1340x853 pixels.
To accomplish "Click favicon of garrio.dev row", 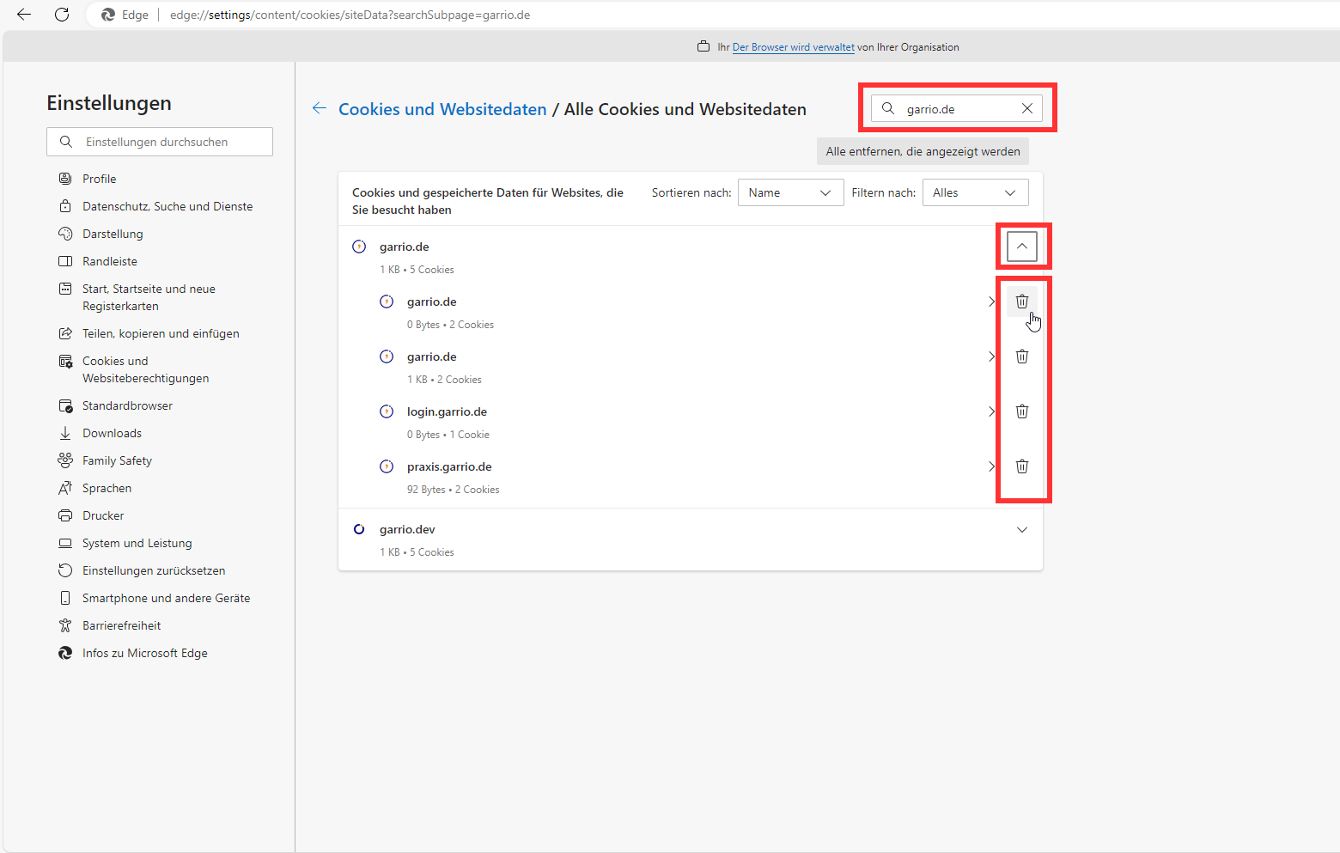I will coord(359,529).
